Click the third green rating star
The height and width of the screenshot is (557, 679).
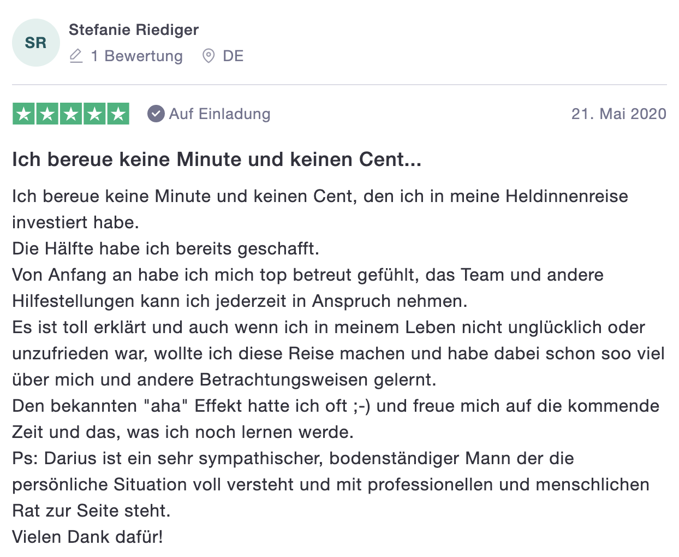[71, 114]
